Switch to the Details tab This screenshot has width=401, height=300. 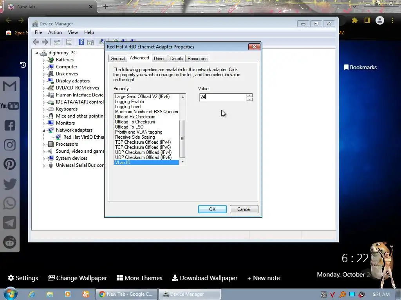click(x=177, y=59)
